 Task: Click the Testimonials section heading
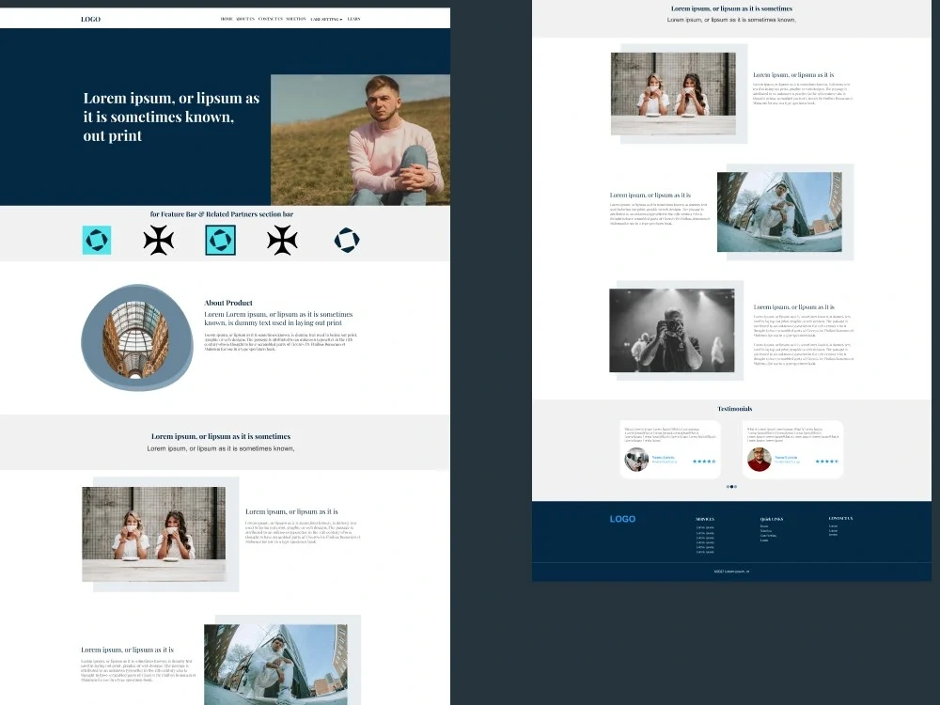735,409
